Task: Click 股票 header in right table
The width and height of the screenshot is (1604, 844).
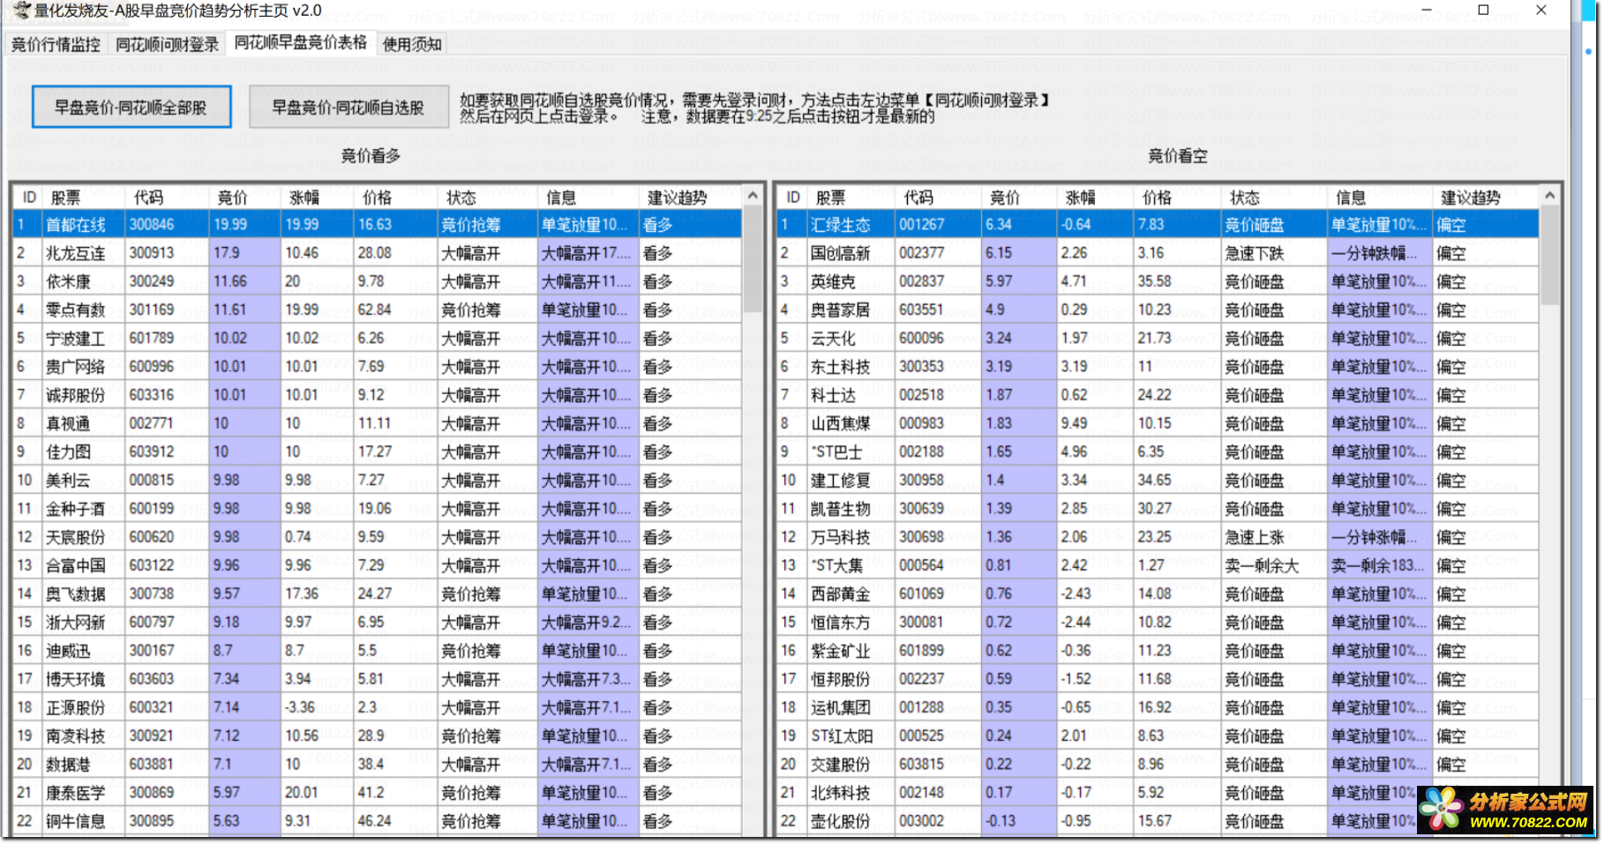Action: (x=851, y=198)
